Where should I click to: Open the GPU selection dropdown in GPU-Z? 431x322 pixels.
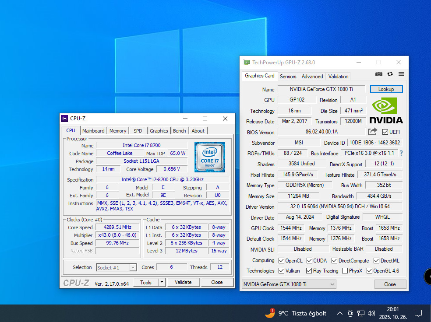(x=289, y=284)
